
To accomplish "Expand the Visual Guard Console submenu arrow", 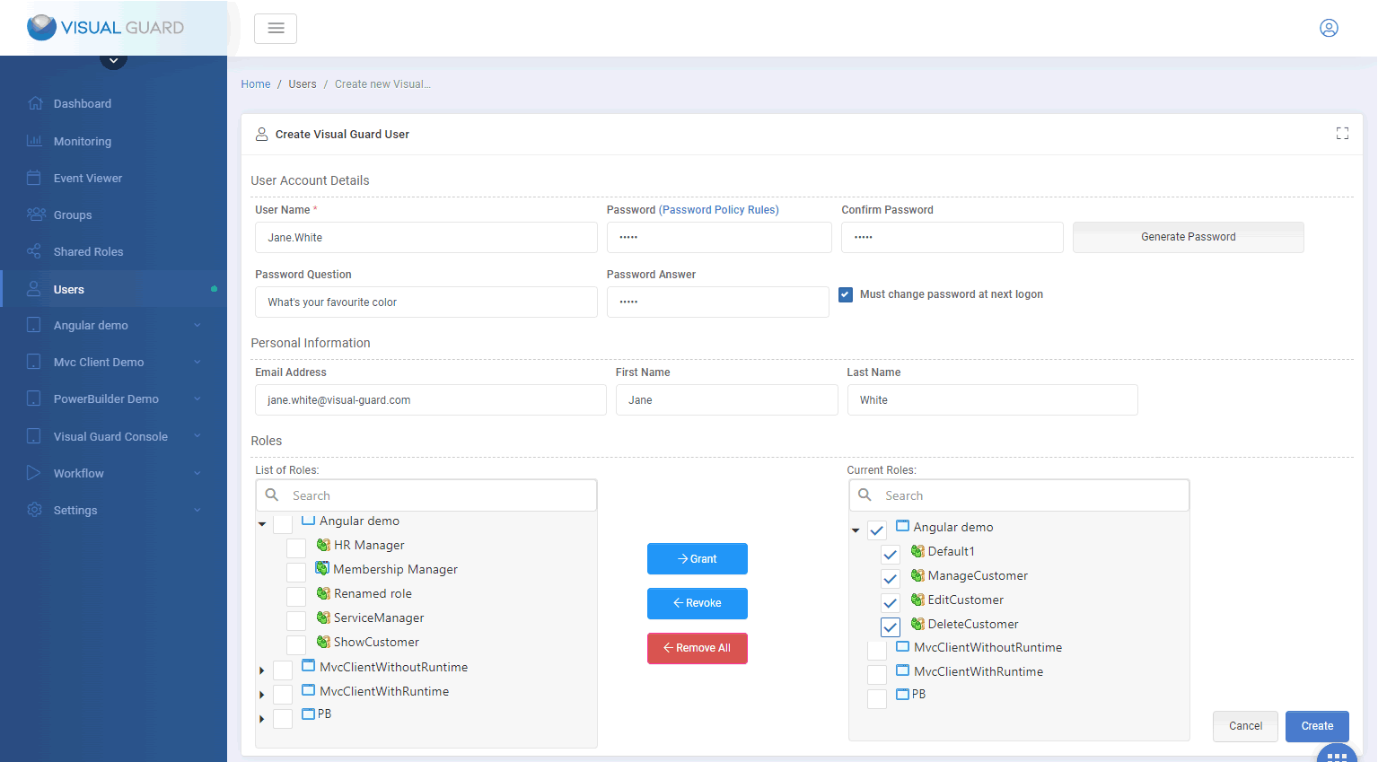I will [197, 436].
